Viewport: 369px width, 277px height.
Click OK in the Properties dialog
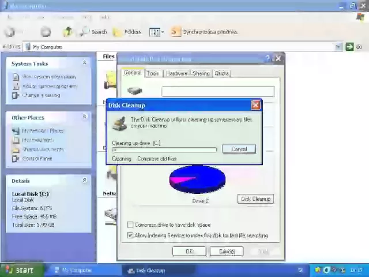pyautogui.click(x=189, y=252)
